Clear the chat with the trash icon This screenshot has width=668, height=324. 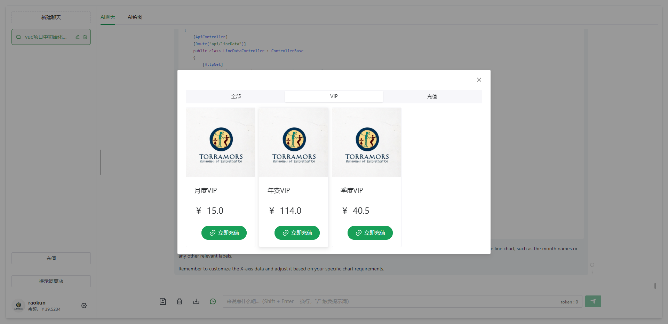coord(180,301)
